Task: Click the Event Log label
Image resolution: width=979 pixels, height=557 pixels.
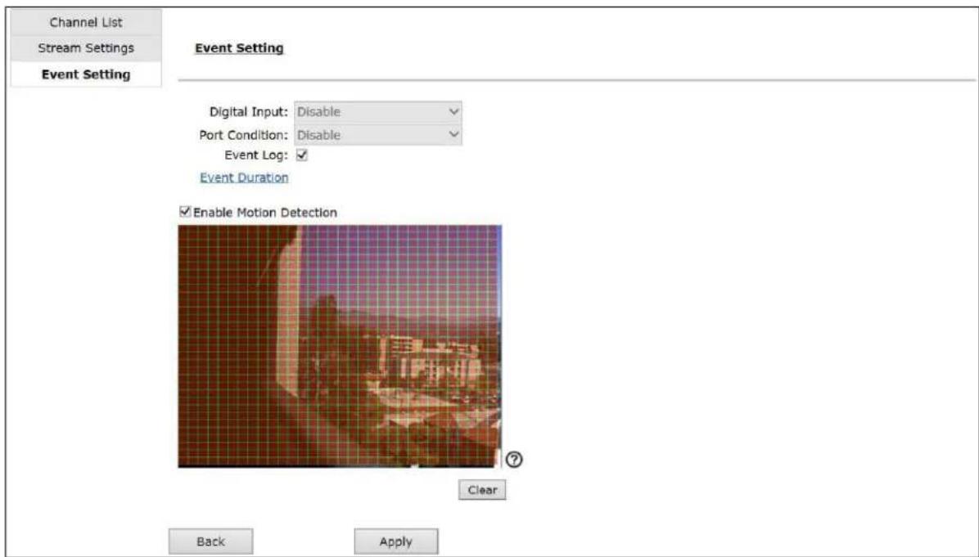Action: tap(256, 155)
